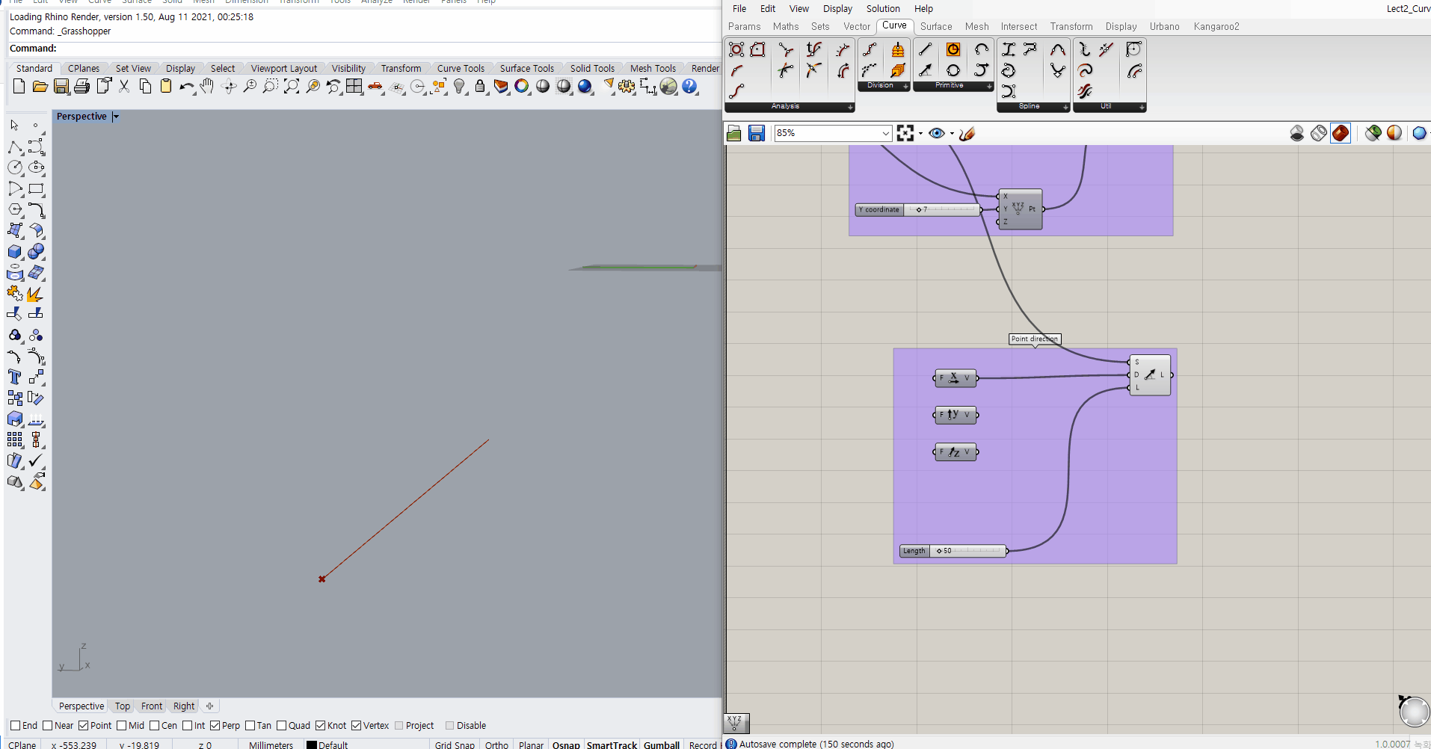This screenshot has width=1431, height=749.
Task: Toggle the Planar status bar button
Action: (x=531, y=745)
